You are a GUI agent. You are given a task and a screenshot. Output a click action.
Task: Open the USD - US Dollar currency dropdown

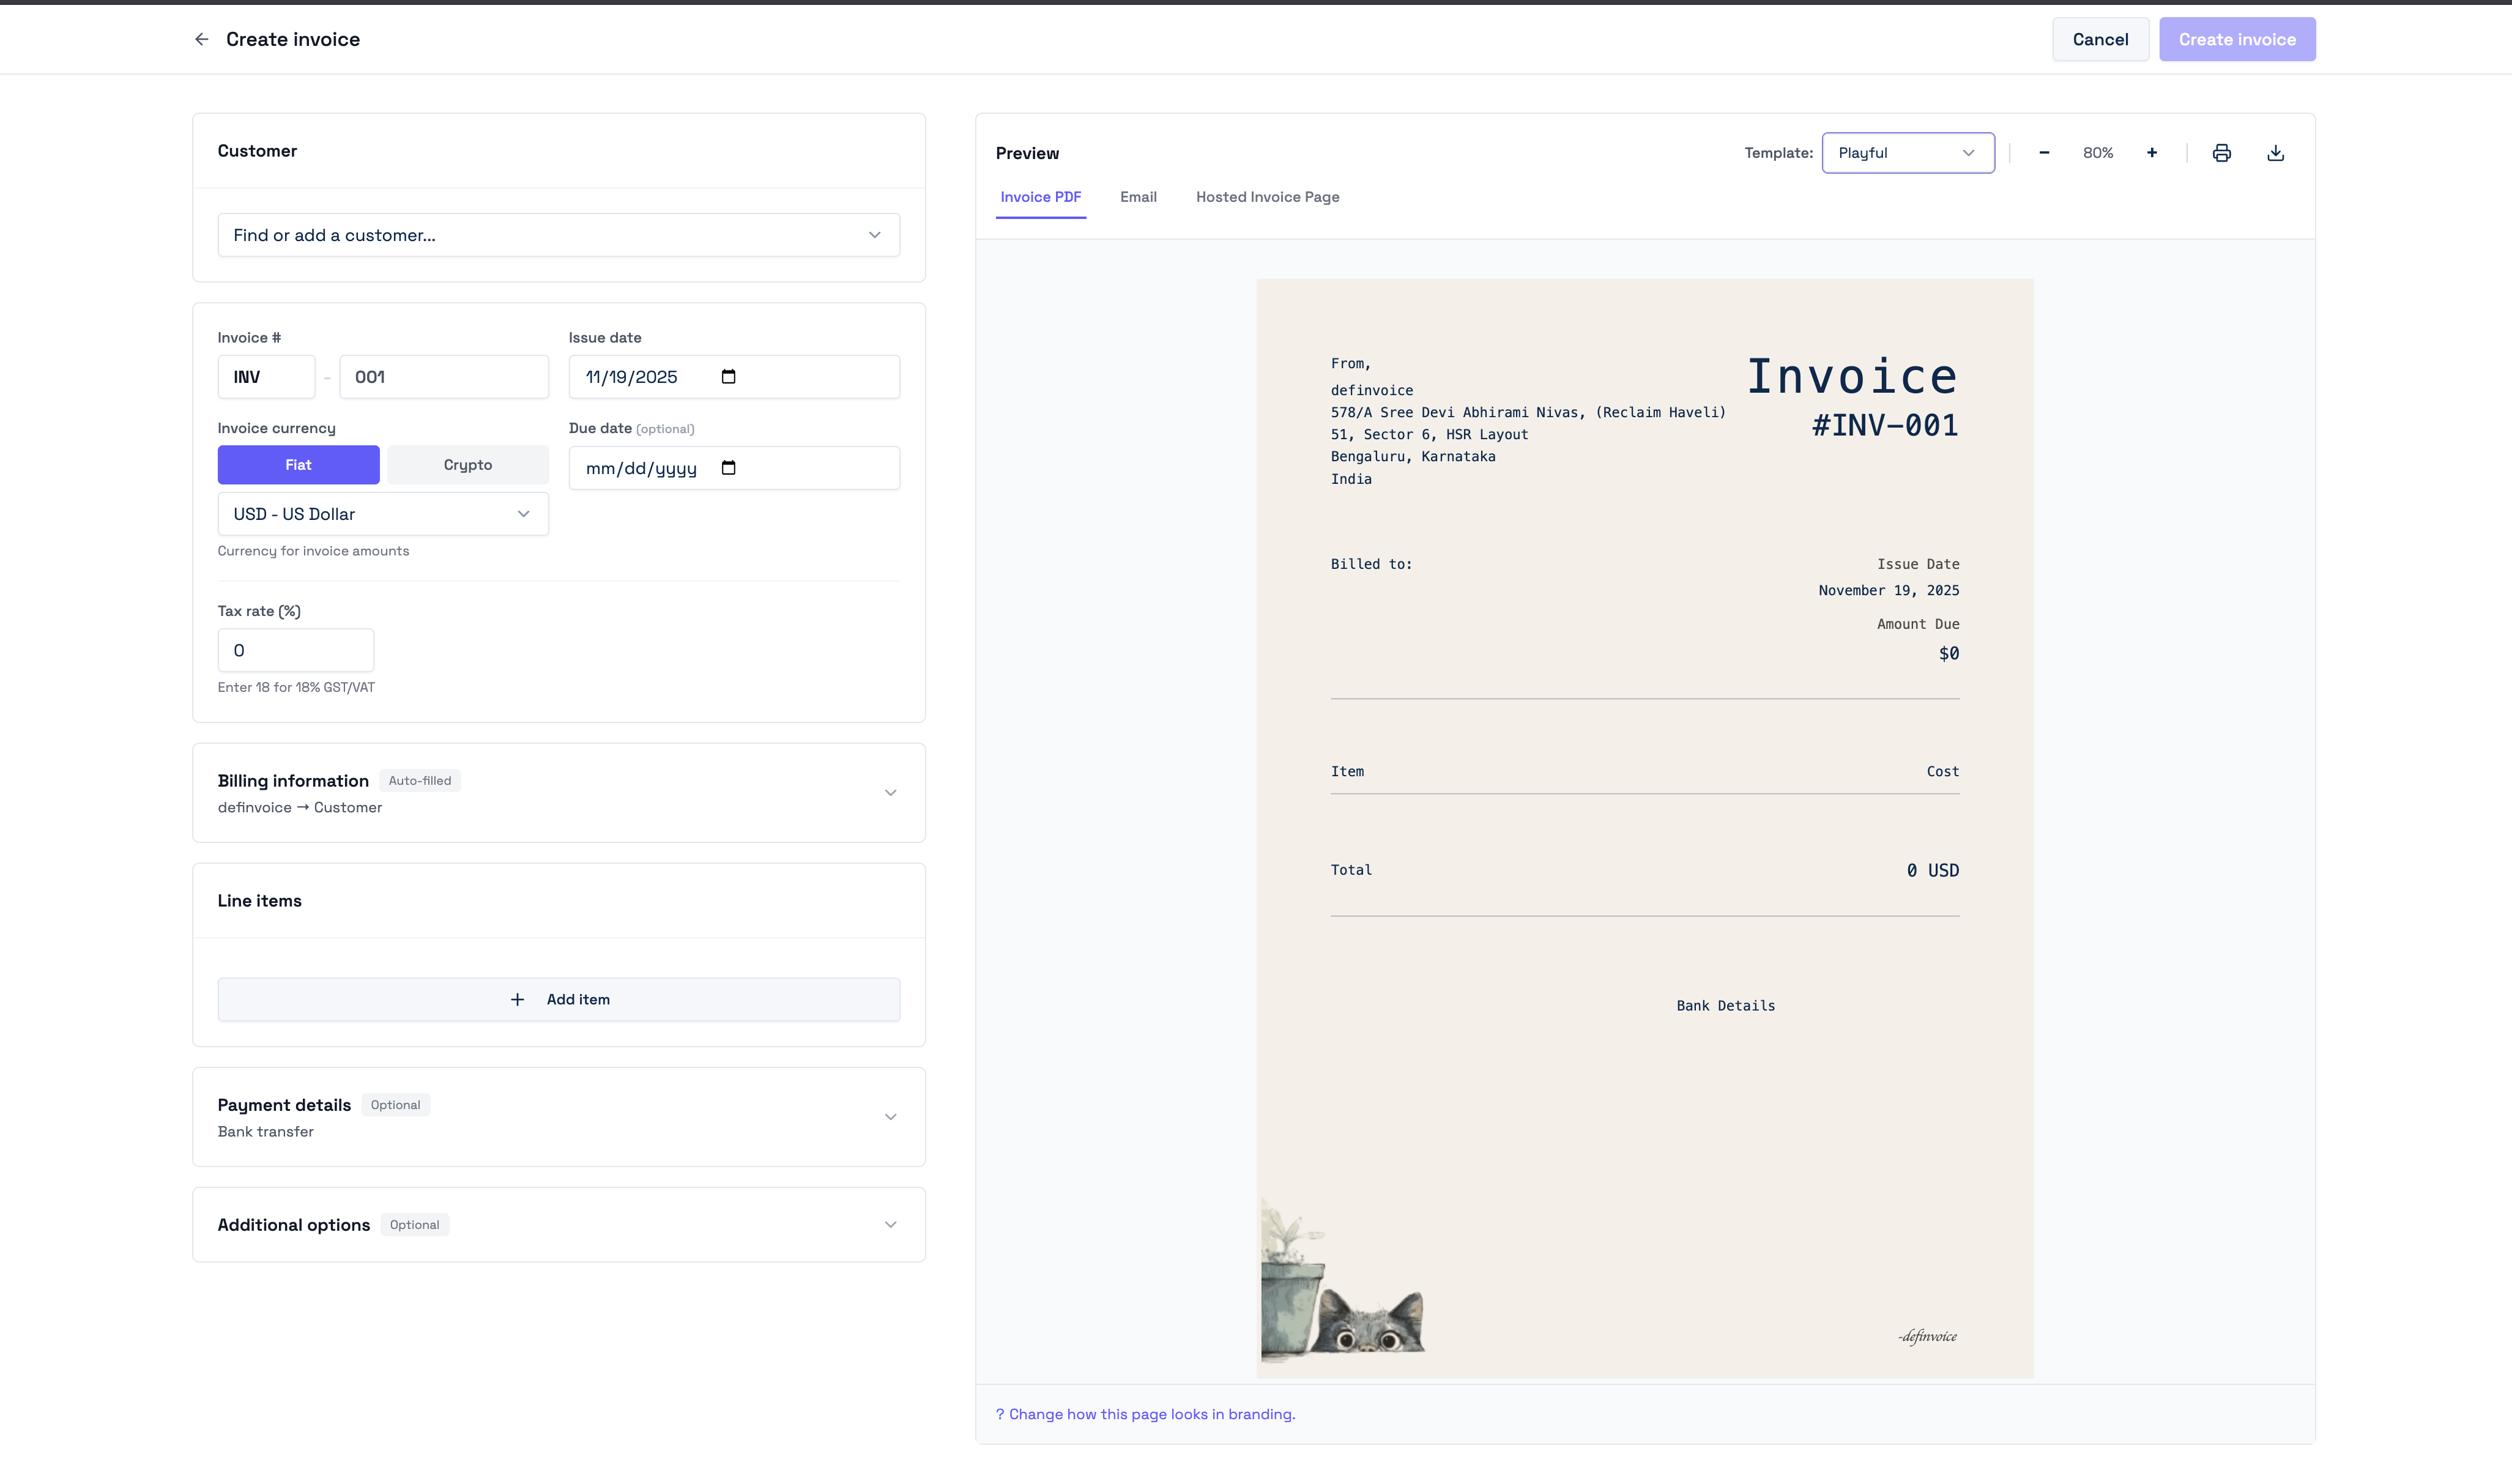382,513
